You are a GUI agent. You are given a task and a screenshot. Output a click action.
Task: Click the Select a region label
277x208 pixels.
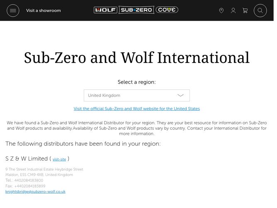pyautogui.click(x=137, y=82)
